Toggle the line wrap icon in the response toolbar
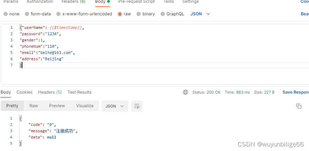 137,106
